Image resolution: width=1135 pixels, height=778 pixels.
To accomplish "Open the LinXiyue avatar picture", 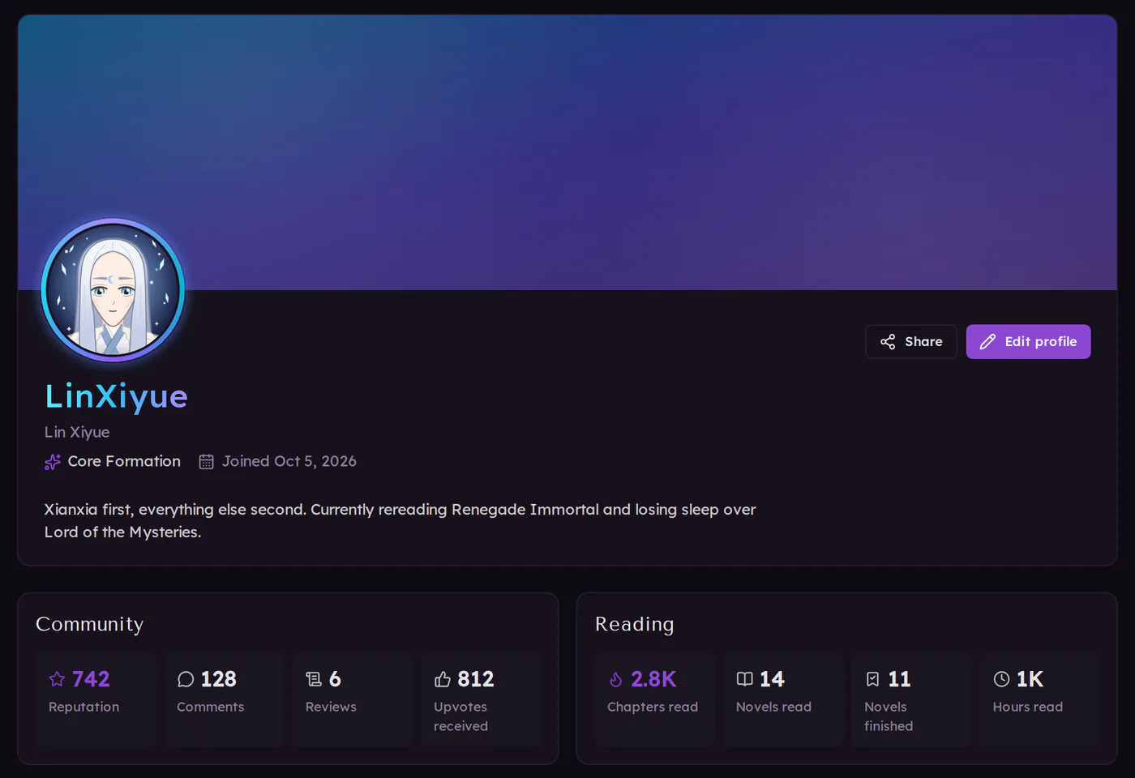I will (113, 289).
